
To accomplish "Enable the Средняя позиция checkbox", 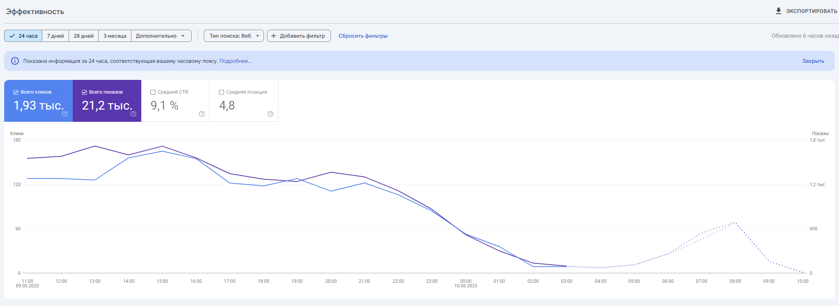I will (x=221, y=92).
